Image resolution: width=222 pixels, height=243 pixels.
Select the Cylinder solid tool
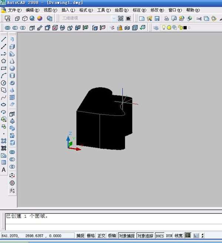tap(12, 75)
